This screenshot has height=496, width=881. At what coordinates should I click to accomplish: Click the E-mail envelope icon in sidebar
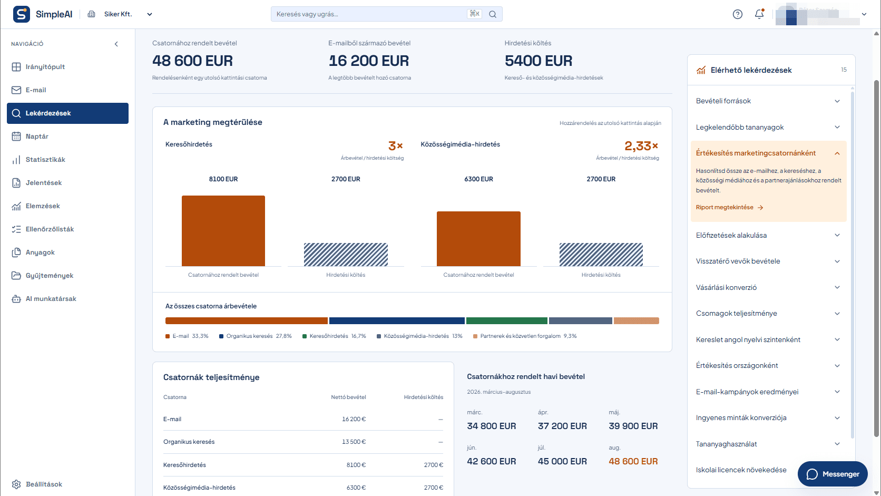point(16,90)
